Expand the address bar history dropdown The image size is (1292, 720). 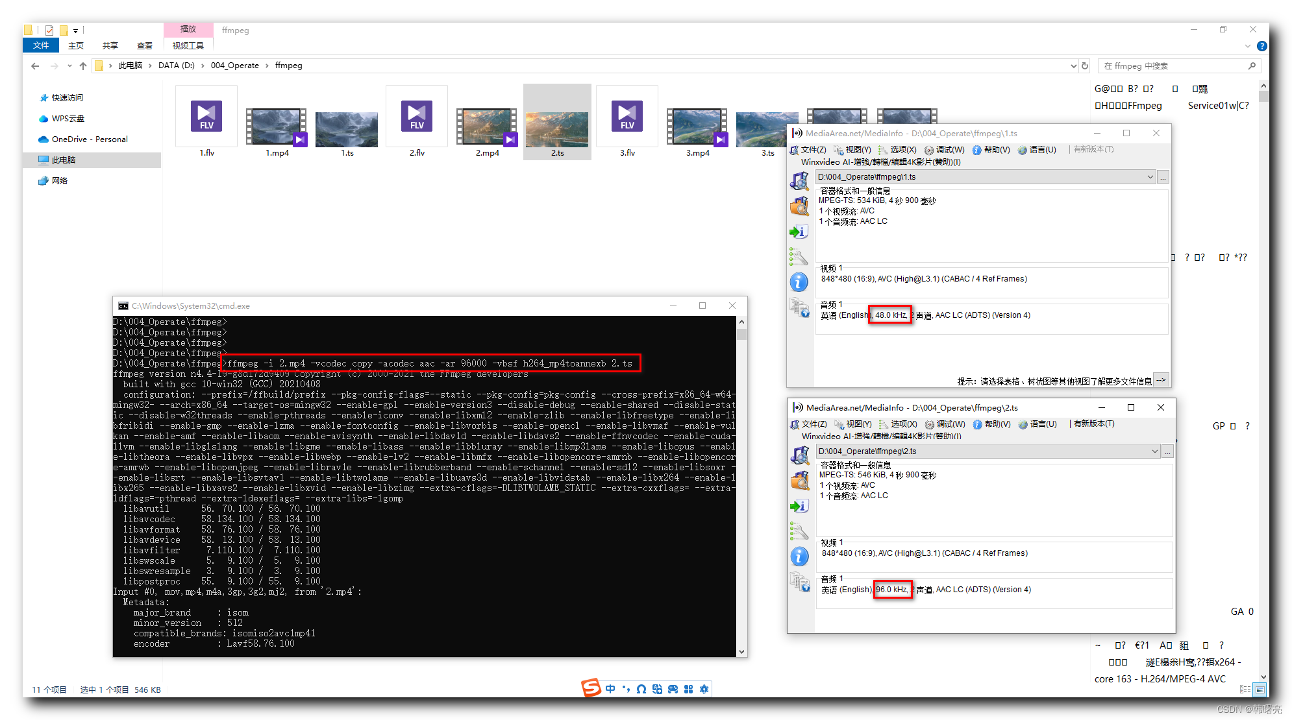[x=1073, y=66]
